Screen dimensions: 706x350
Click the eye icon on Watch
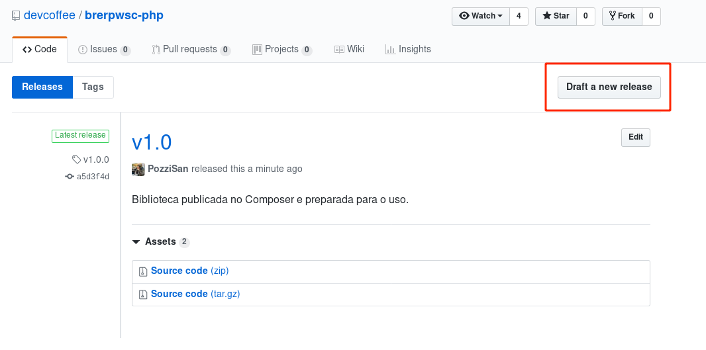[464, 16]
